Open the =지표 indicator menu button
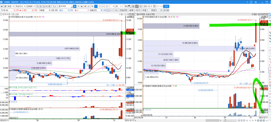Image resolution: width=277 pixels, height=122 pixels. 144,10
